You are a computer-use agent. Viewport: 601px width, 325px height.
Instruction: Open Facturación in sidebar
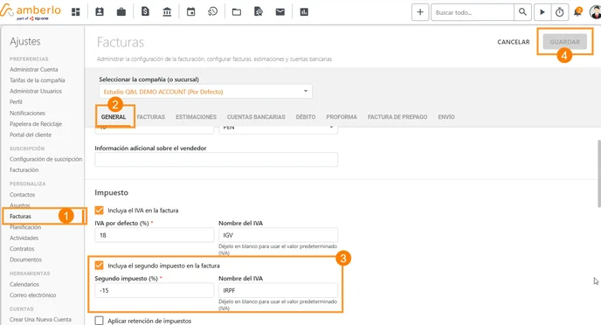(24, 169)
